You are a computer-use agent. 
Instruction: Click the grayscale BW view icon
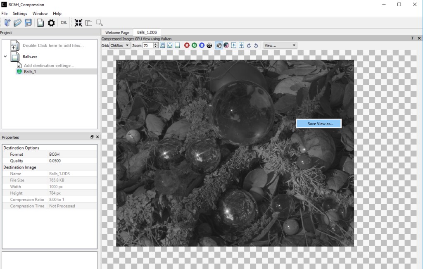(x=219, y=45)
